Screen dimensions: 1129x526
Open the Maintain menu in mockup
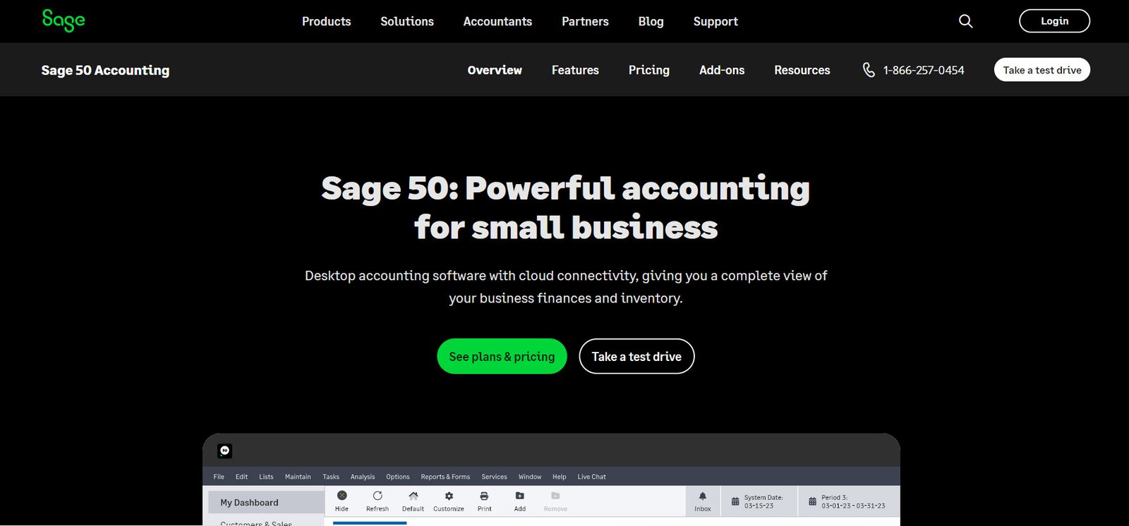[298, 477]
